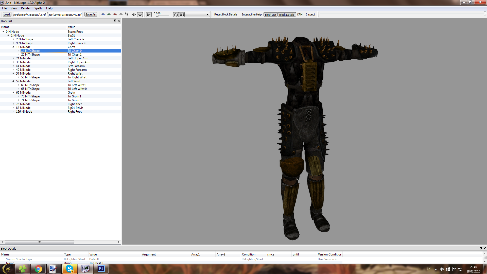The height and width of the screenshot is (274, 487).
Task: Click the Load button
Action: coord(7,14)
